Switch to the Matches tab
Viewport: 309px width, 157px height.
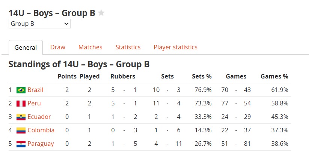coord(90,47)
